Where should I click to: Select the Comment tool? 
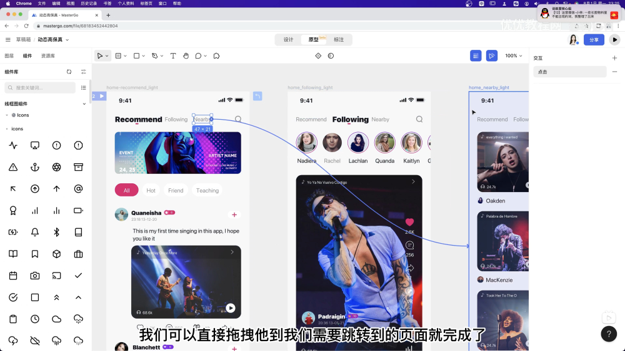[198, 56]
